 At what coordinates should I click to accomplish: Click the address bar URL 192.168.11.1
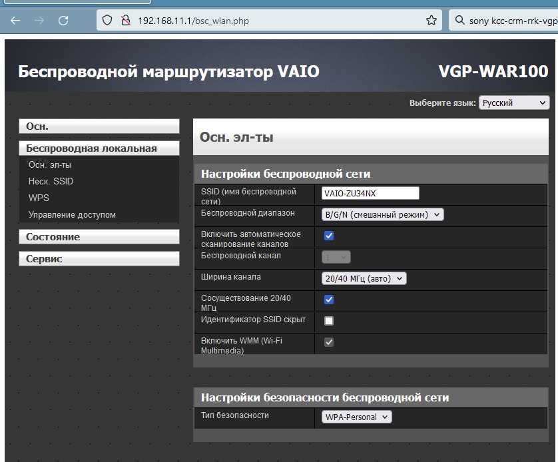(193, 21)
